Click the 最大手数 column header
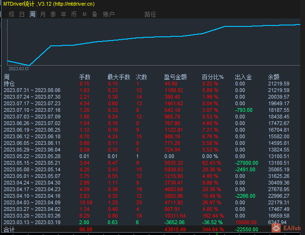Screen dimensions: 305x235 119,77
